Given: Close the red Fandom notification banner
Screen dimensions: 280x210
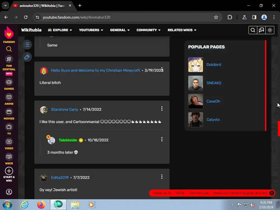Looking at the screenshot, I should click(x=272, y=193).
